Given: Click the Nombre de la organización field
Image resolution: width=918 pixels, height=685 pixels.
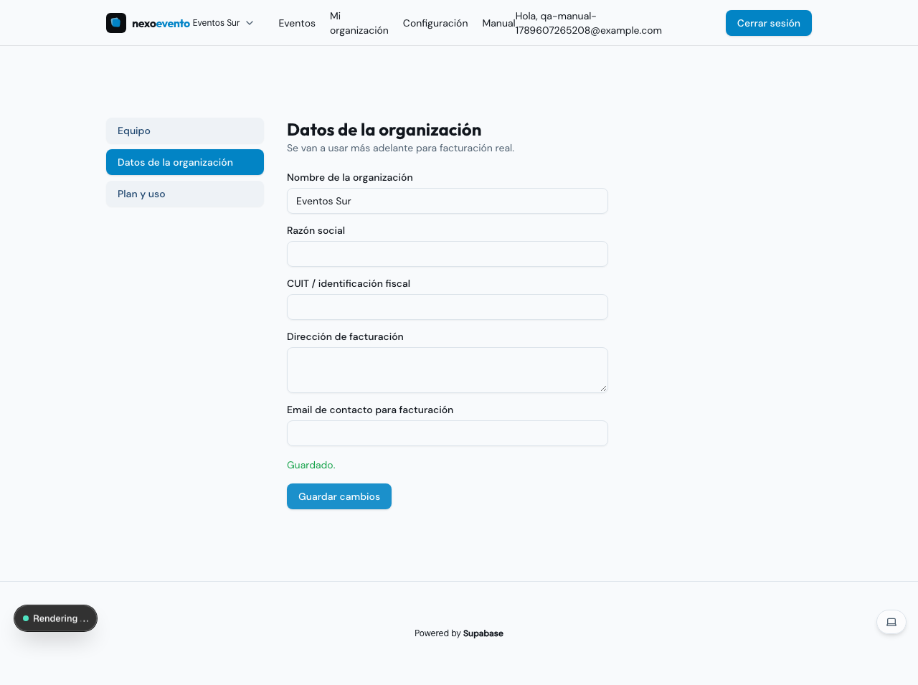Looking at the screenshot, I should (x=448, y=201).
